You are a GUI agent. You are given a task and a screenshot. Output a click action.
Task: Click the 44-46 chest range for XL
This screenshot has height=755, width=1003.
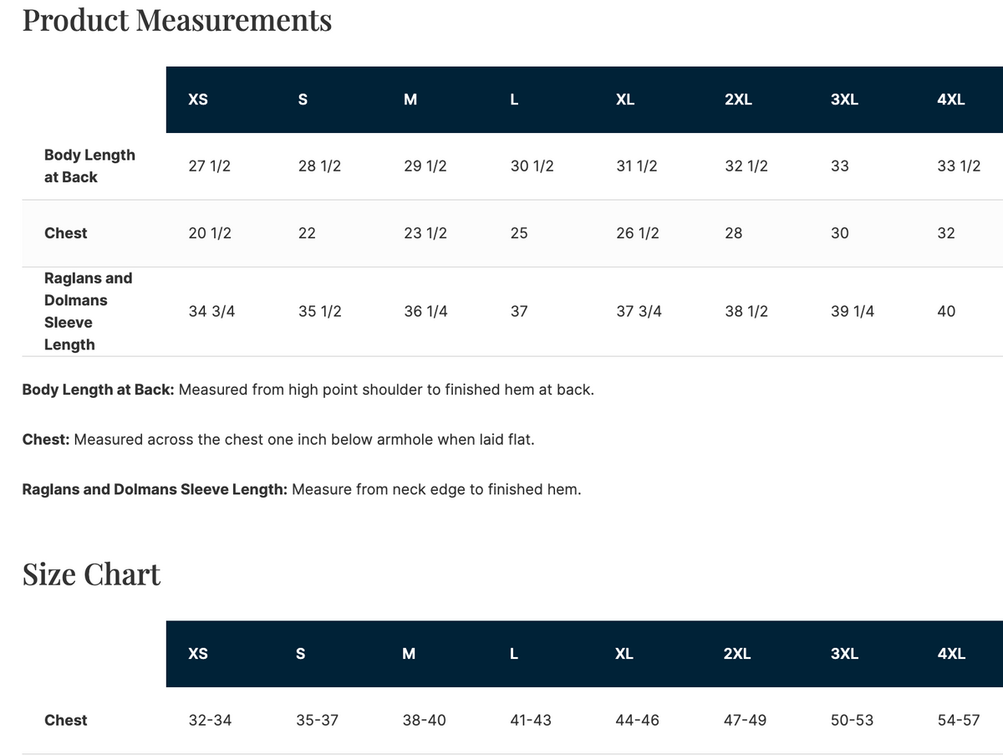pos(637,720)
